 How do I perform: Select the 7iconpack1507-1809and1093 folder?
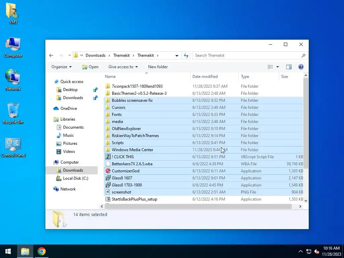[137, 86]
